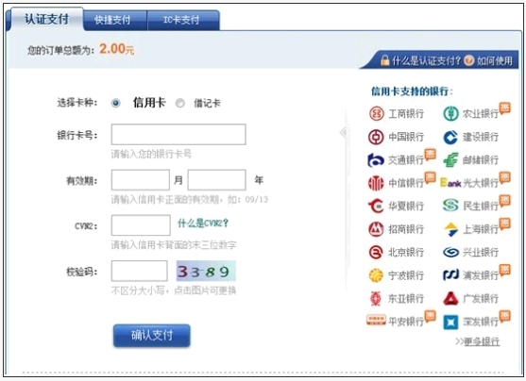Expand the 更多银行 bank list
This screenshot has height=381, width=526.
pyautogui.click(x=477, y=341)
